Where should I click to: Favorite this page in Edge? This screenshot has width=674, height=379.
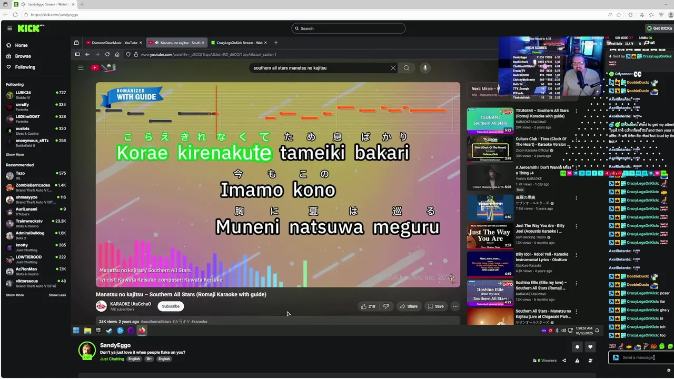point(619,15)
